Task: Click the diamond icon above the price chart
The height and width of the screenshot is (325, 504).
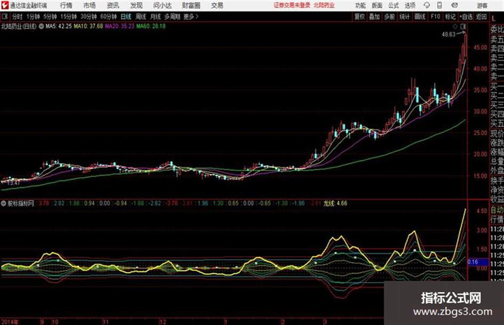Action: pos(455,26)
